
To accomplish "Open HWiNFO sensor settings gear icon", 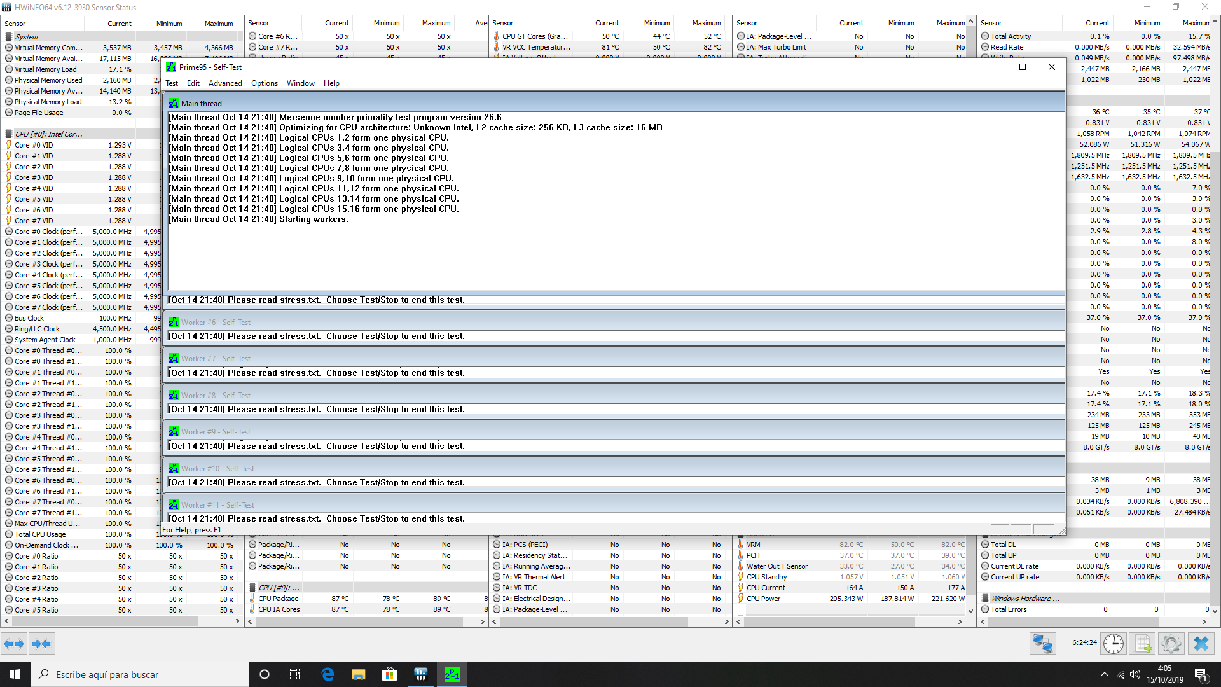I will 1171,644.
